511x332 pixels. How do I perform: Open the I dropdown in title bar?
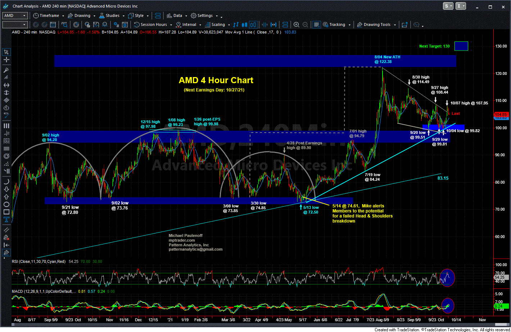(x=461, y=6)
